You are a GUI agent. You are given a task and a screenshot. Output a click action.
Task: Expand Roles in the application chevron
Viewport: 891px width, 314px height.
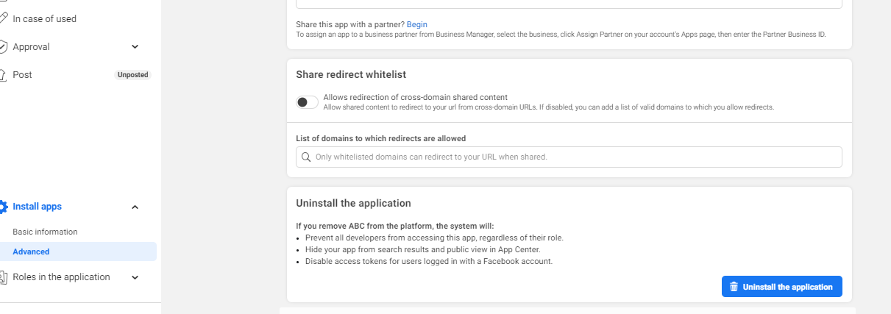[135, 278]
